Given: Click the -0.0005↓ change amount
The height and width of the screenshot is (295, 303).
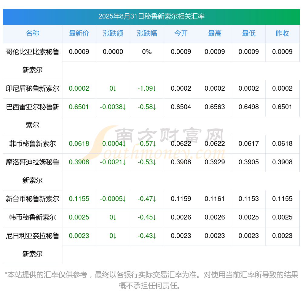Looking at the screenshot, I should tap(113, 199).
